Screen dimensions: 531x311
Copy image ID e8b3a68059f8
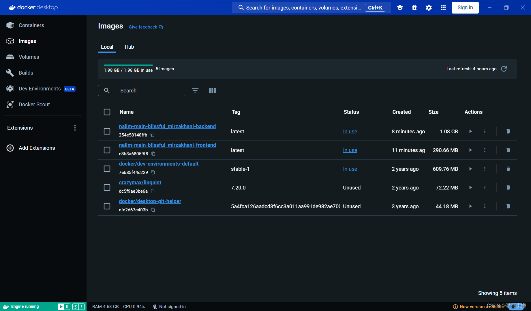[153, 154]
